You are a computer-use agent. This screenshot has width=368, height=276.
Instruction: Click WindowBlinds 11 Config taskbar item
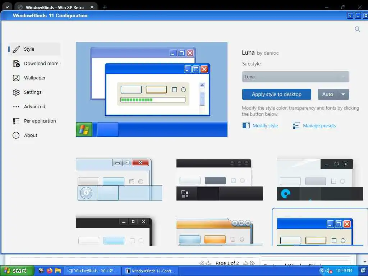coord(150,271)
